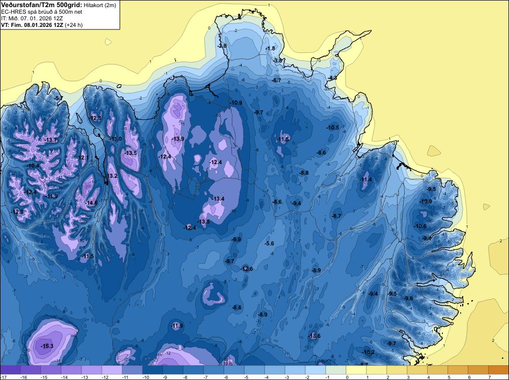The image size is (509, 380).
Task: Click the -11.4 temperature value on the map
Action: click(x=366, y=180)
